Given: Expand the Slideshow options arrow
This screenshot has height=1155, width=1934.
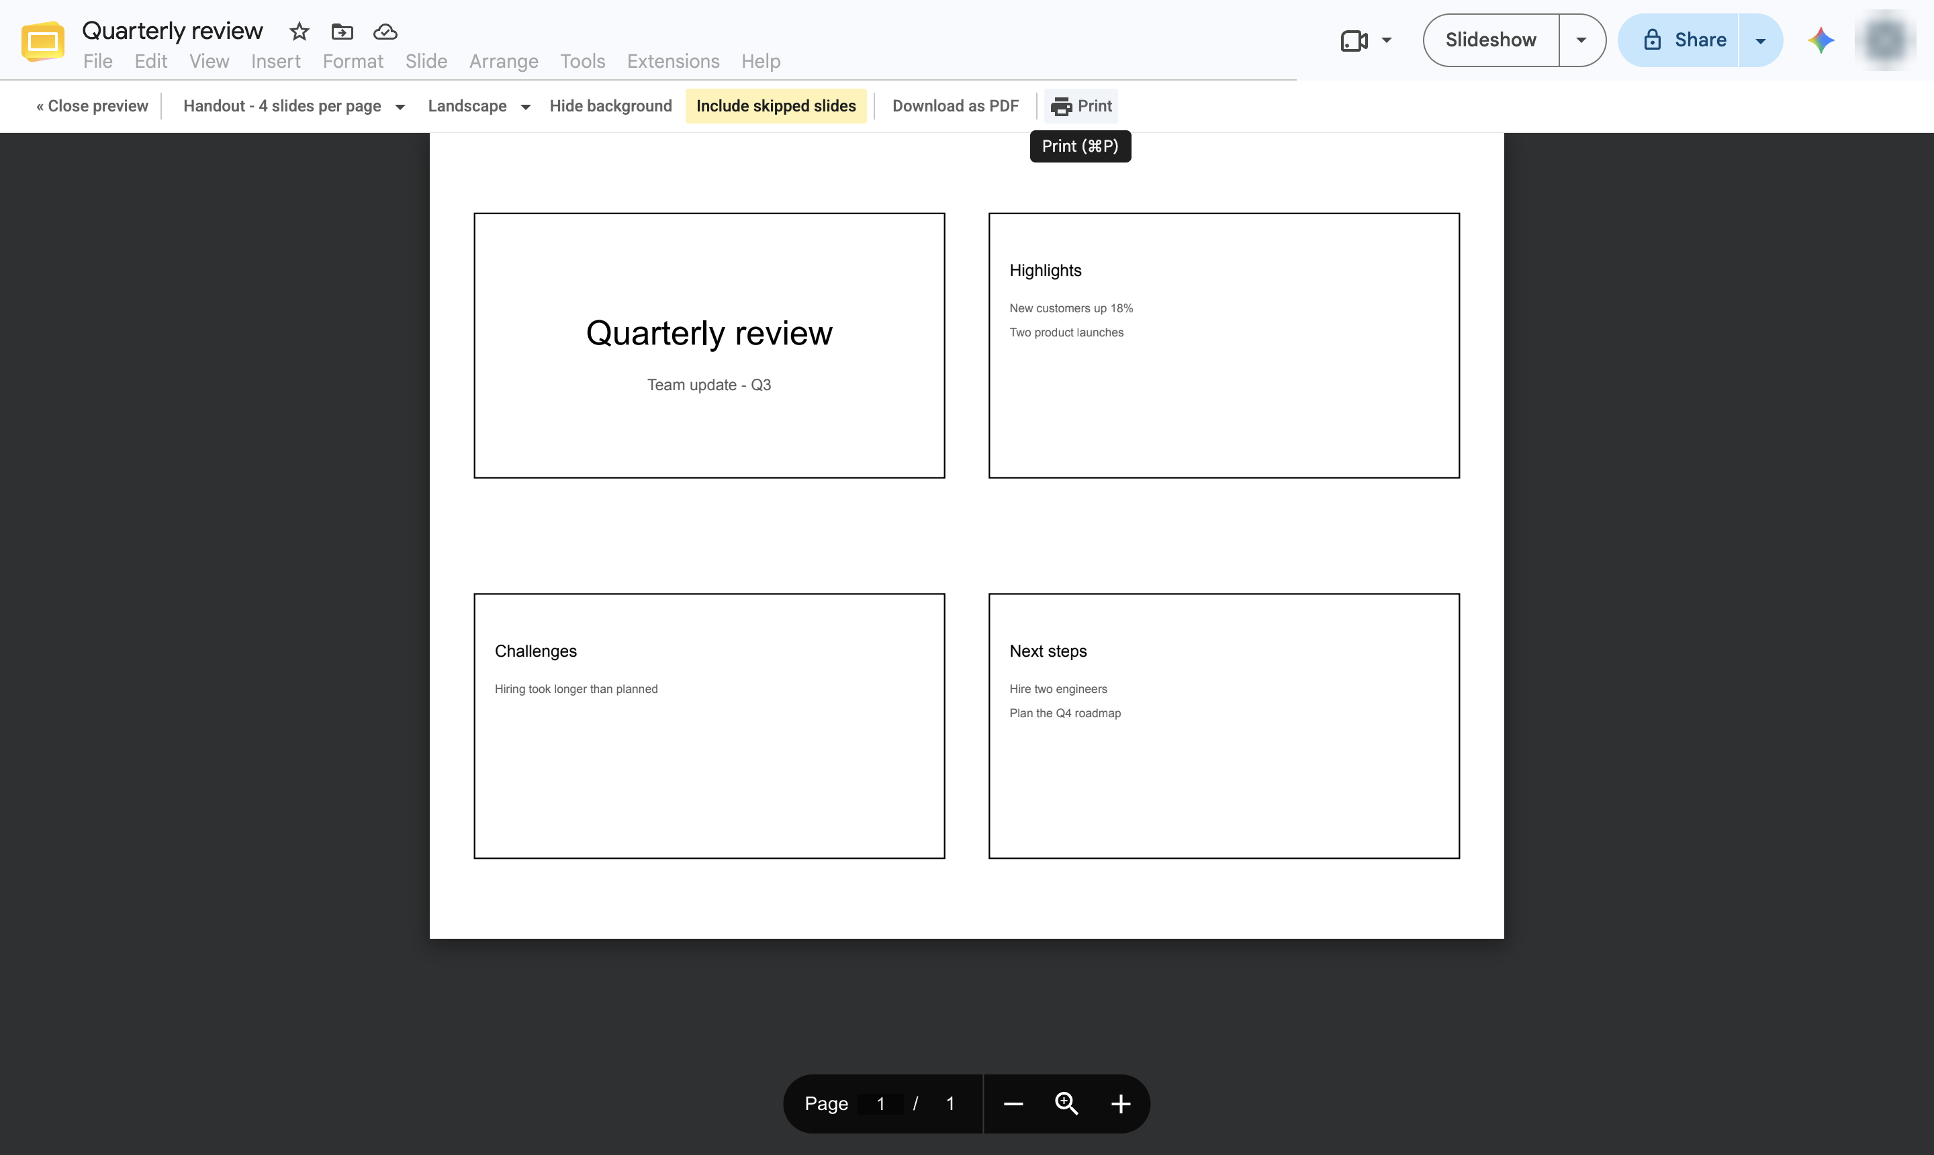Looking at the screenshot, I should 1581,40.
